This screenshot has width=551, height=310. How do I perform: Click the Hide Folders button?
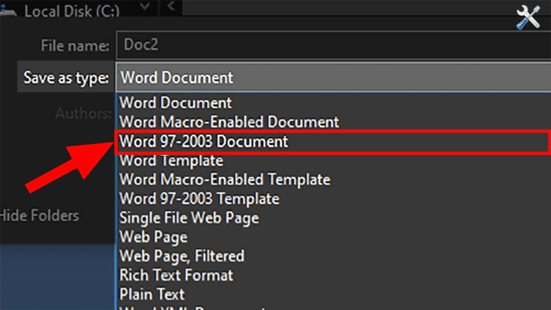pos(40,216)
